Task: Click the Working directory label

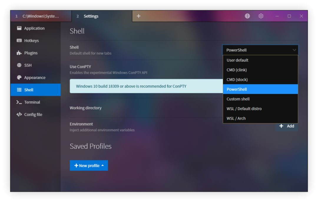Action: point(86,108)
